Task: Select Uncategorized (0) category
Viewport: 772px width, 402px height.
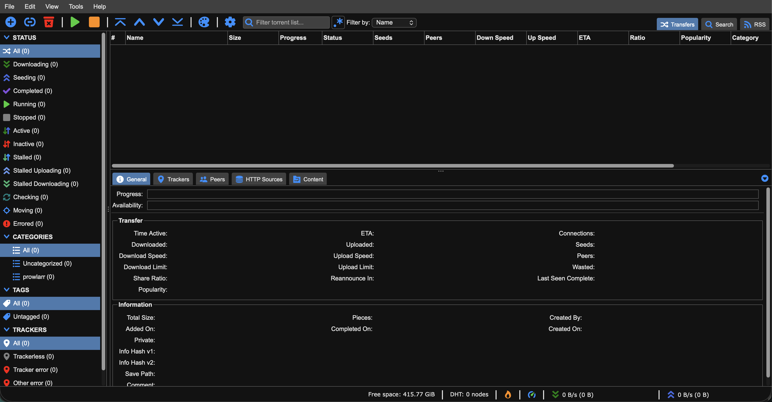Action: pyautogui.click(x=50, y=263)
